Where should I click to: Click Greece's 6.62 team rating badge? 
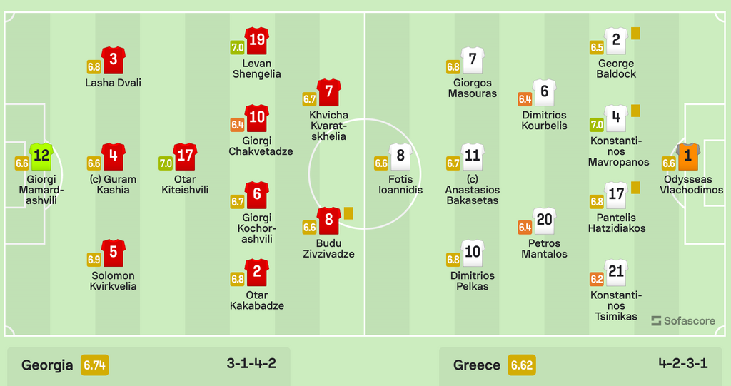(x=521, y=365)
